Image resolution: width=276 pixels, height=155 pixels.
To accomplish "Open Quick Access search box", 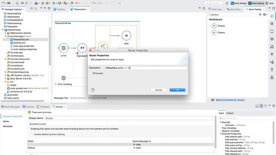I will point(213,3).
